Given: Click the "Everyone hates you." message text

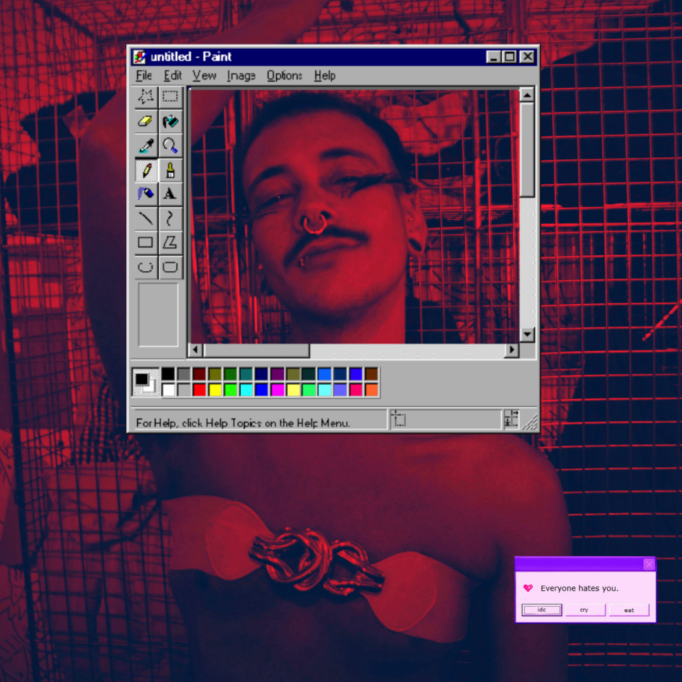Looking at the screenshot, I should point(580,588).
